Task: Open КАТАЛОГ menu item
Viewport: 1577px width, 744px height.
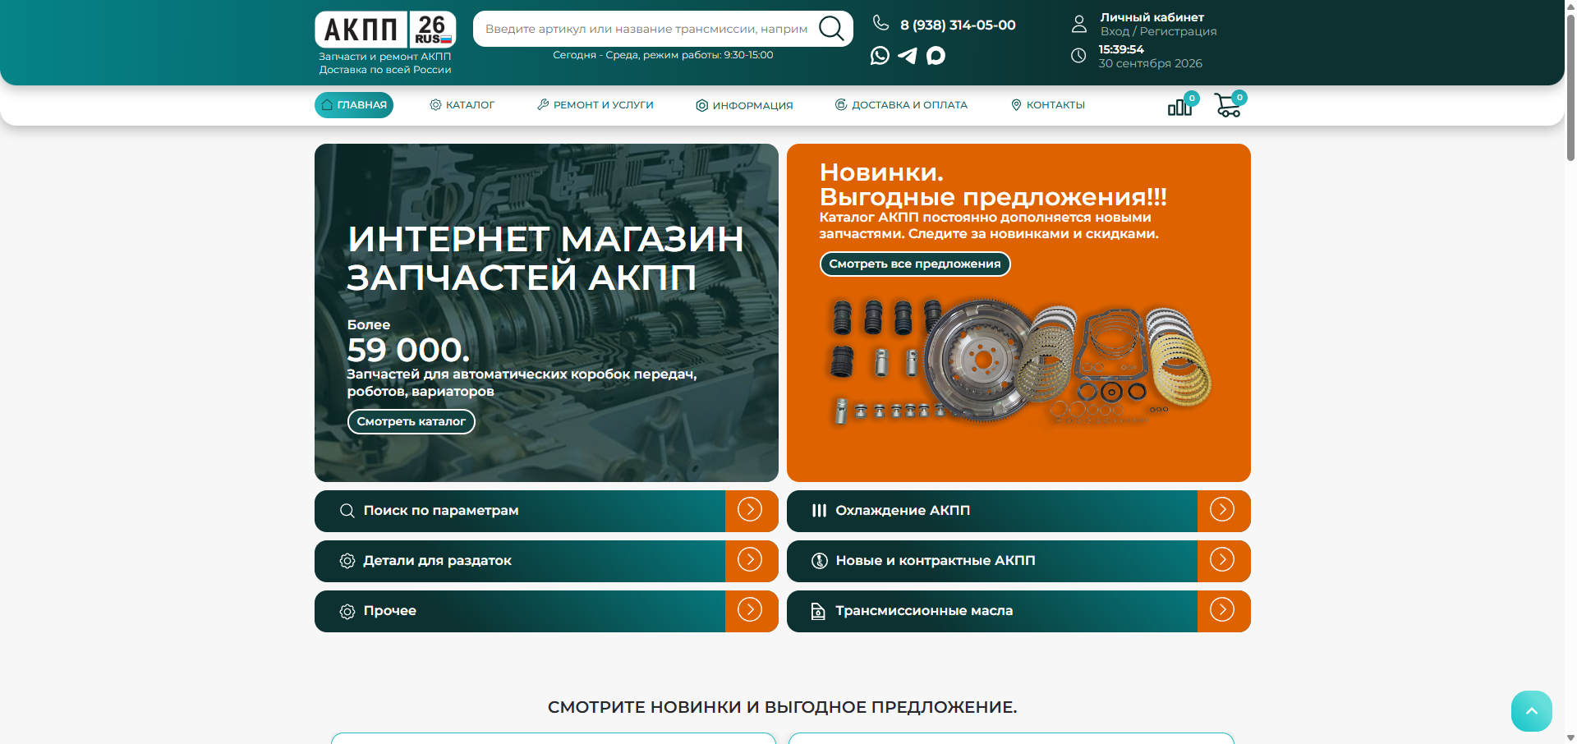Action: pos(462,105)
